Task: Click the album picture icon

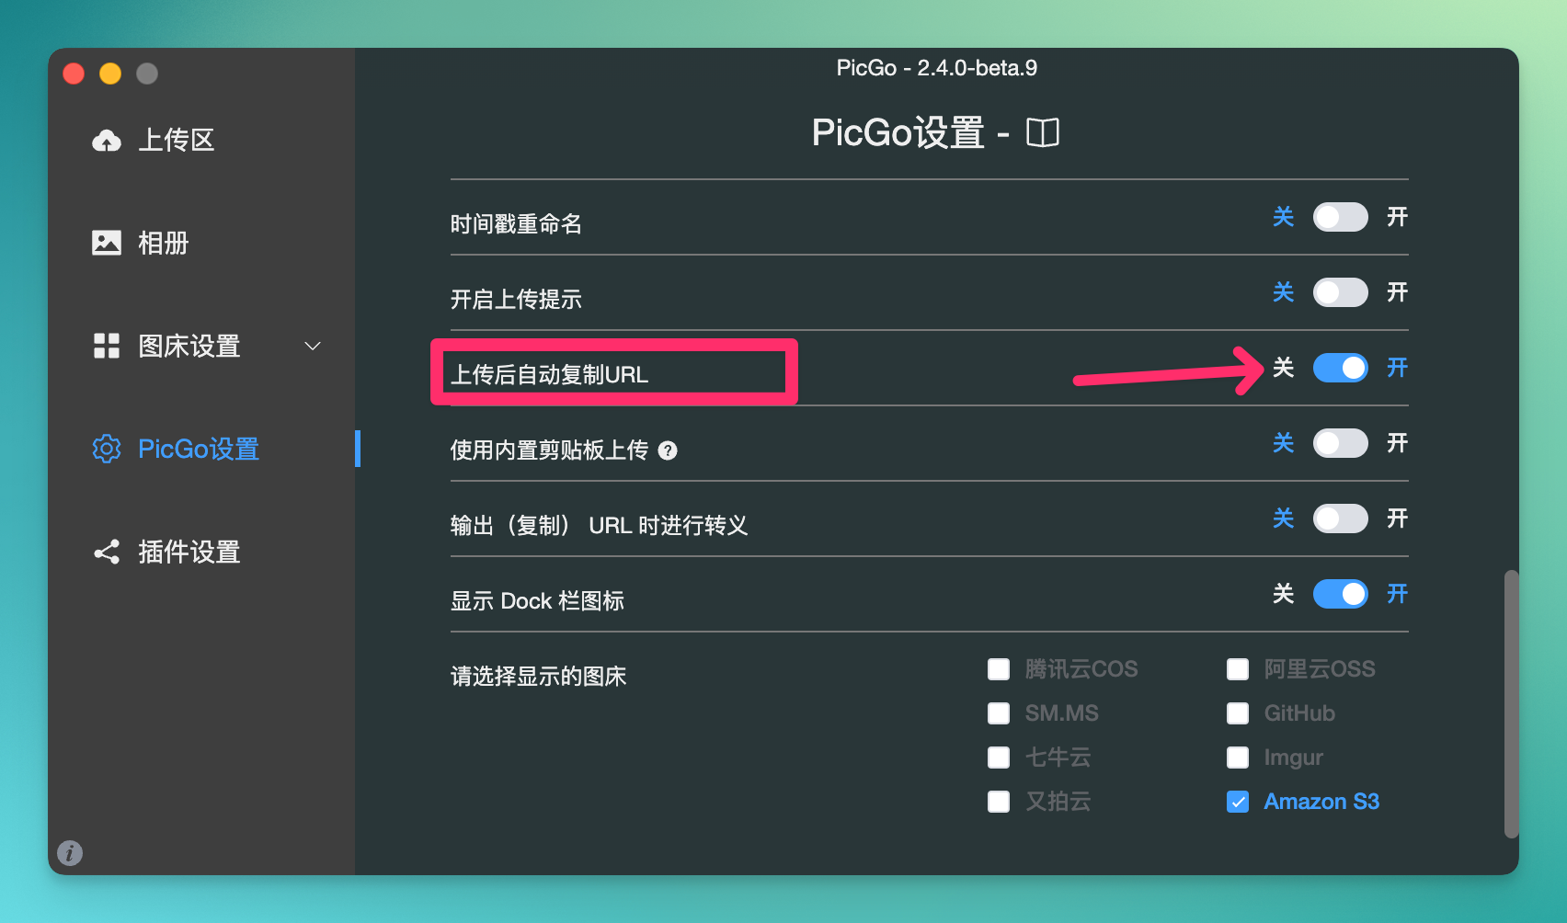Action: 107,243
